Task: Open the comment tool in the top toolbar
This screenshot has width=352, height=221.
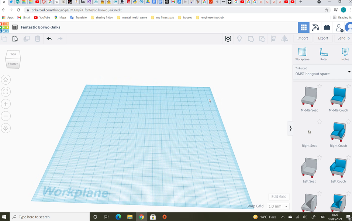Action: click(228, 38)
